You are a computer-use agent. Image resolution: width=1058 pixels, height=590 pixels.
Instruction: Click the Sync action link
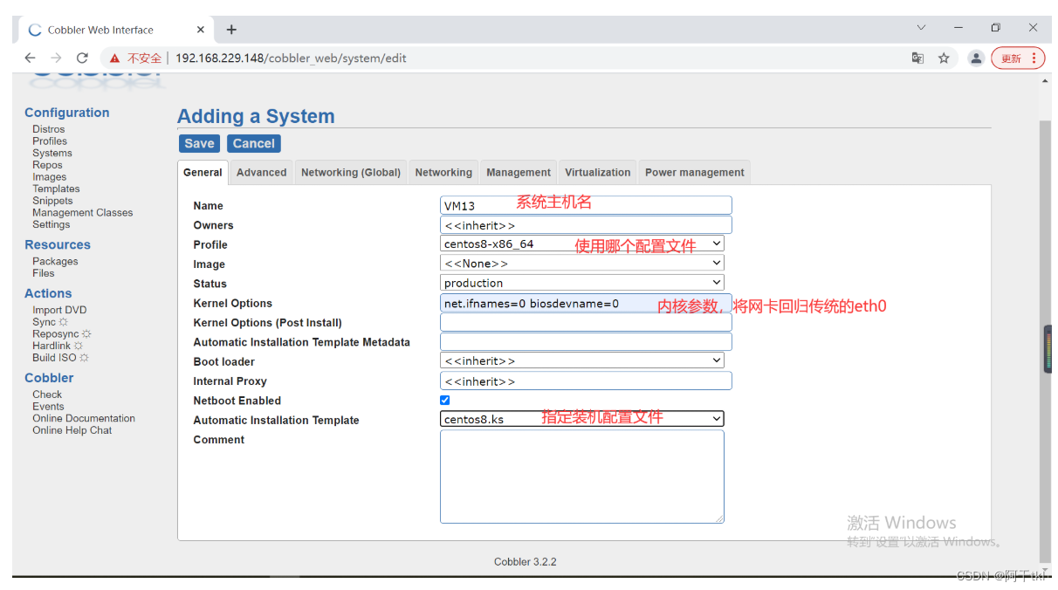[44, 322]
